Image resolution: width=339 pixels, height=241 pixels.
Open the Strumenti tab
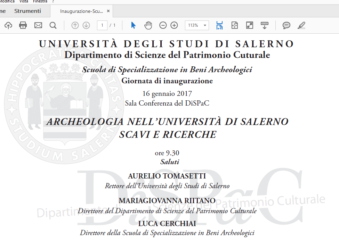pyautogui.click(x=27, y=11)
